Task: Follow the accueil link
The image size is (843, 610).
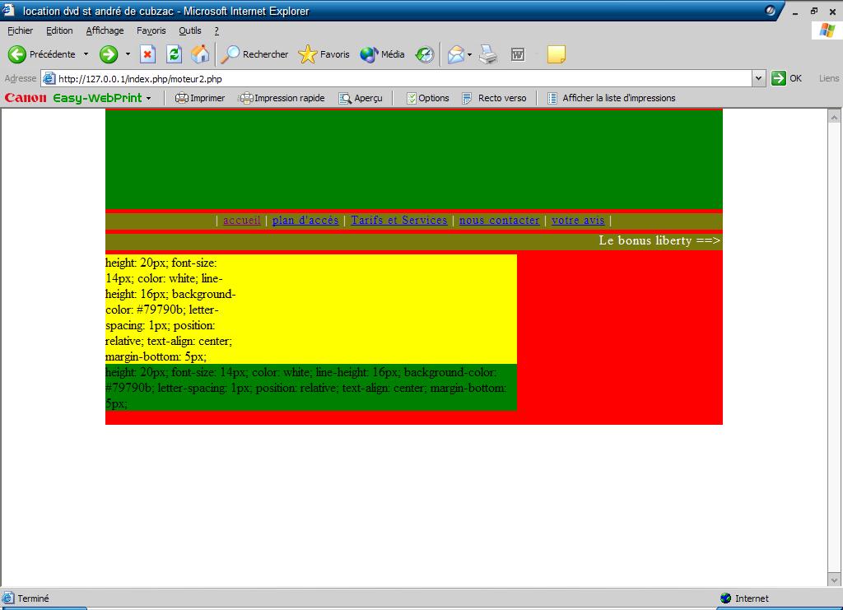Action: tap(242, 221)
